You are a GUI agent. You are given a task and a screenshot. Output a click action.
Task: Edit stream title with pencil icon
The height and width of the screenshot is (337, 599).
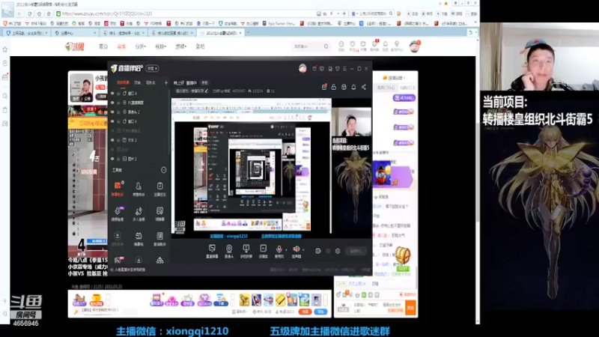click(x=207, y=91)
